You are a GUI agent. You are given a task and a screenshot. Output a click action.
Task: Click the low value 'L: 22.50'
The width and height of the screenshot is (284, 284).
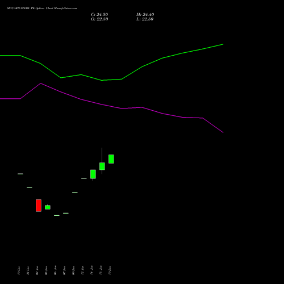click(x=145, y=19)
